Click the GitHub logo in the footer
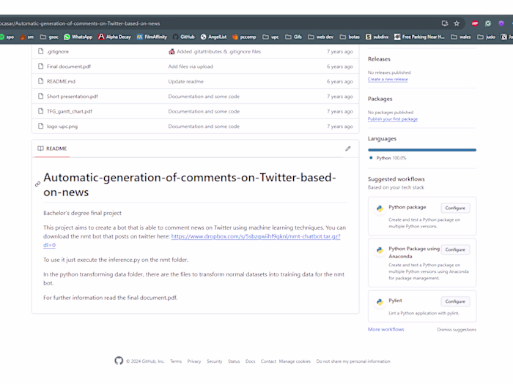Screen dimensions: 513x384 [119, 361]
